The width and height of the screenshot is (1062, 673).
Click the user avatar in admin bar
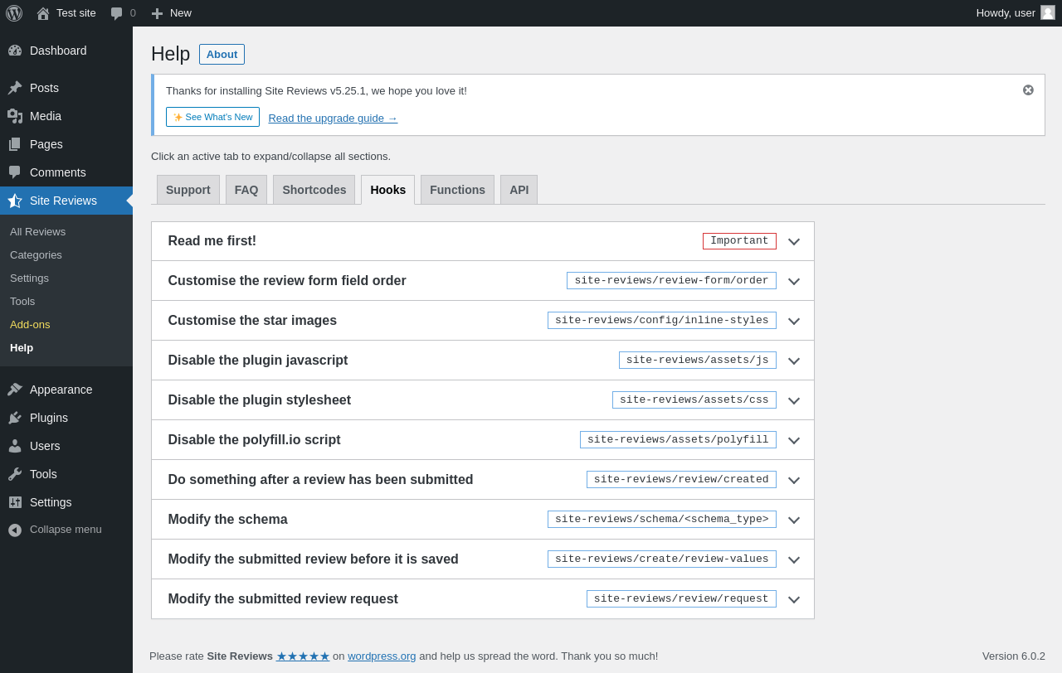click(1048, 12)
